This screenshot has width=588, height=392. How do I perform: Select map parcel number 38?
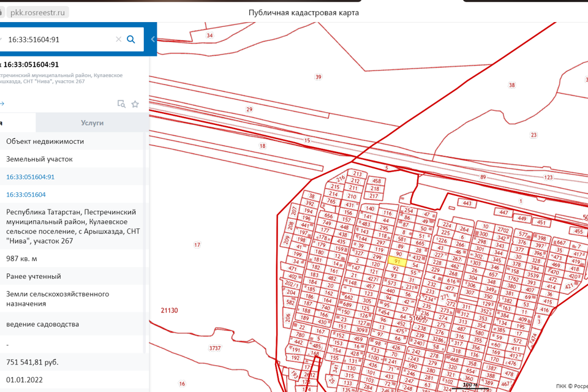point(511,85)
